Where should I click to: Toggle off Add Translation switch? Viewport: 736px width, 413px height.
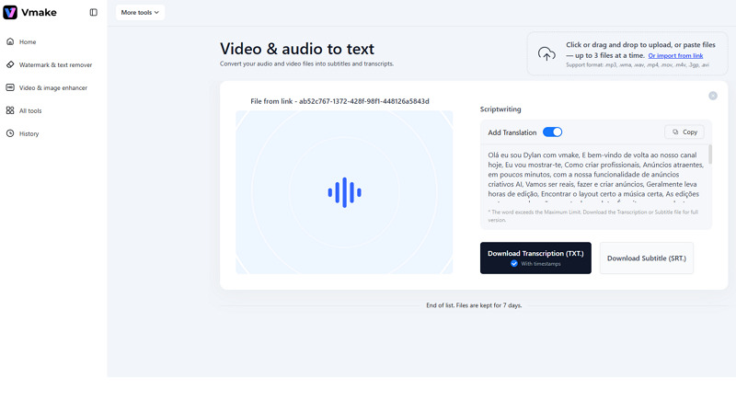click(x=553, y=132)
